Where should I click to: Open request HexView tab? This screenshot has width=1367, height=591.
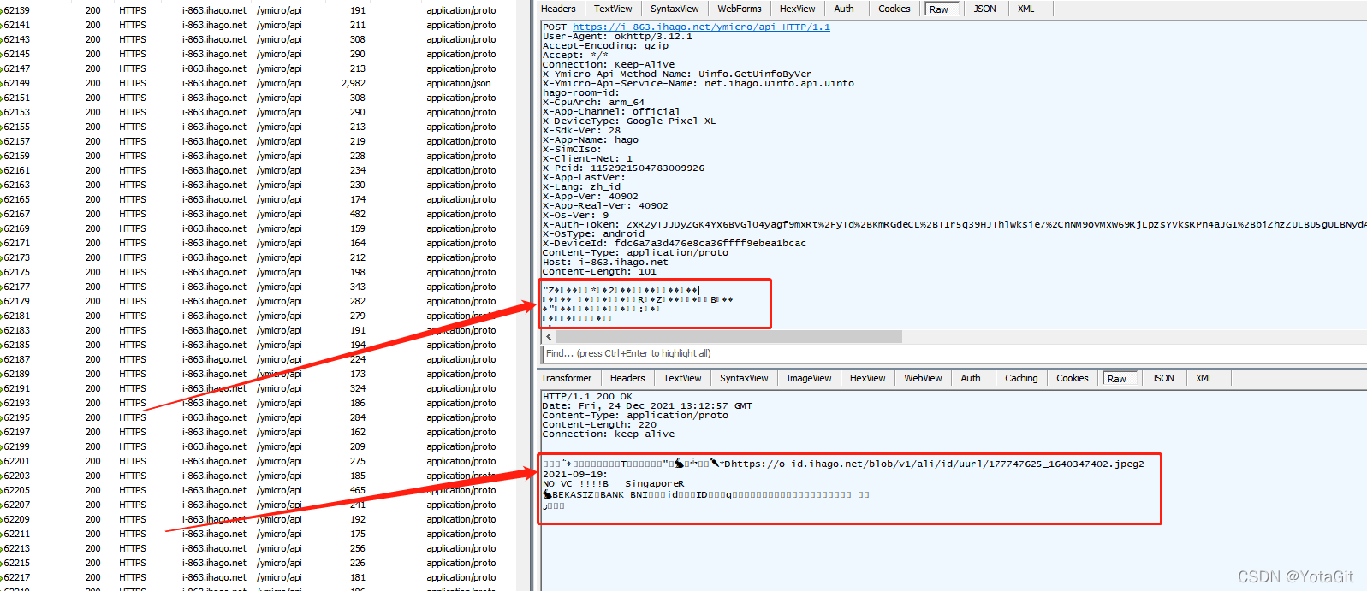pyautogui.click(x=797, y=9)
